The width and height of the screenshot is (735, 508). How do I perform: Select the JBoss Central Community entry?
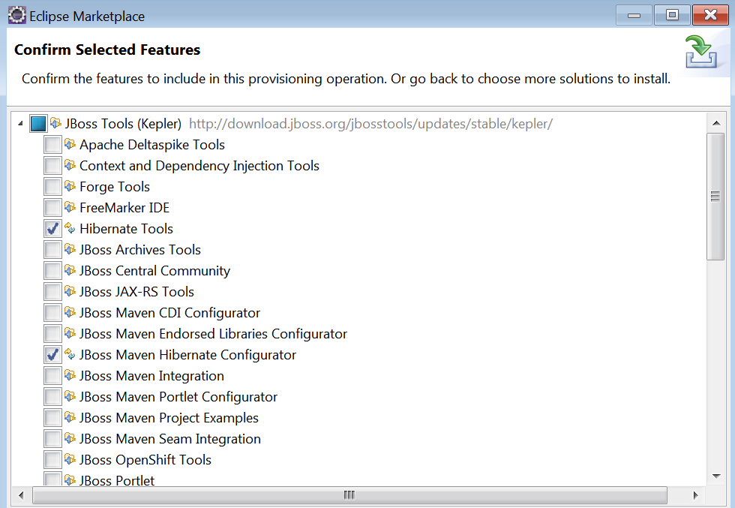point(153,270)
